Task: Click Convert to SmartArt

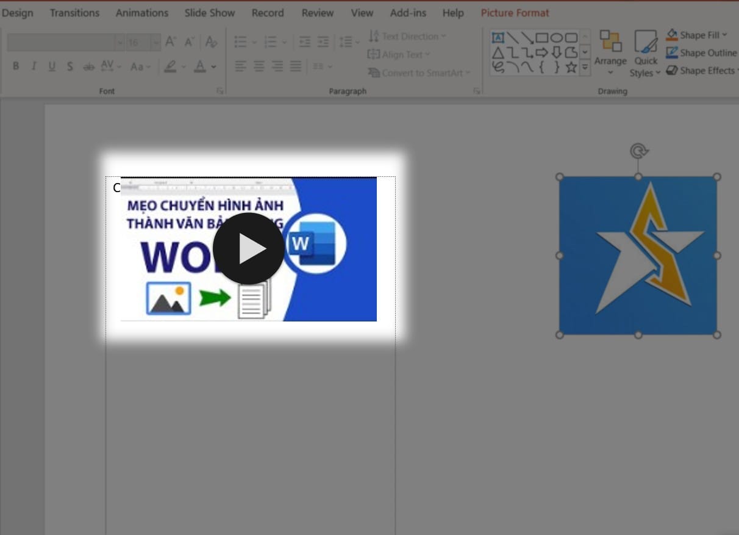Action: (419, 73)
